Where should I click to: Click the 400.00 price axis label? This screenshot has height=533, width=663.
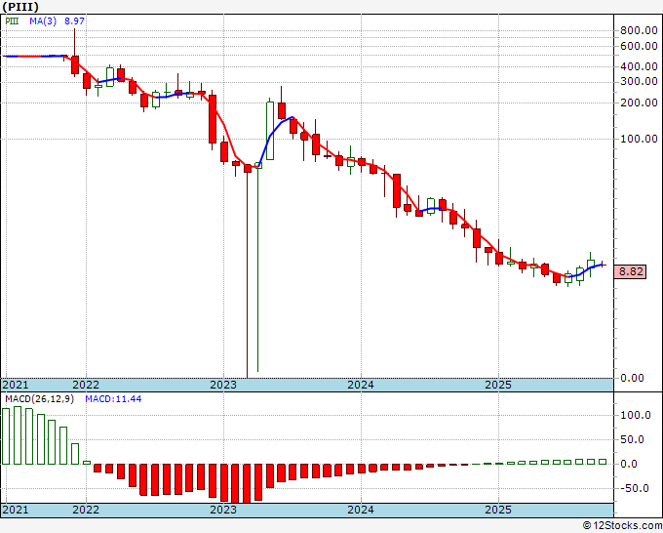639,66
